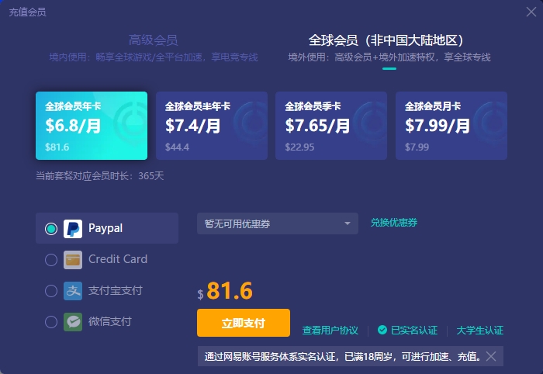Click the Alipay logo icon
543x374 pixels.
(73, 291)
